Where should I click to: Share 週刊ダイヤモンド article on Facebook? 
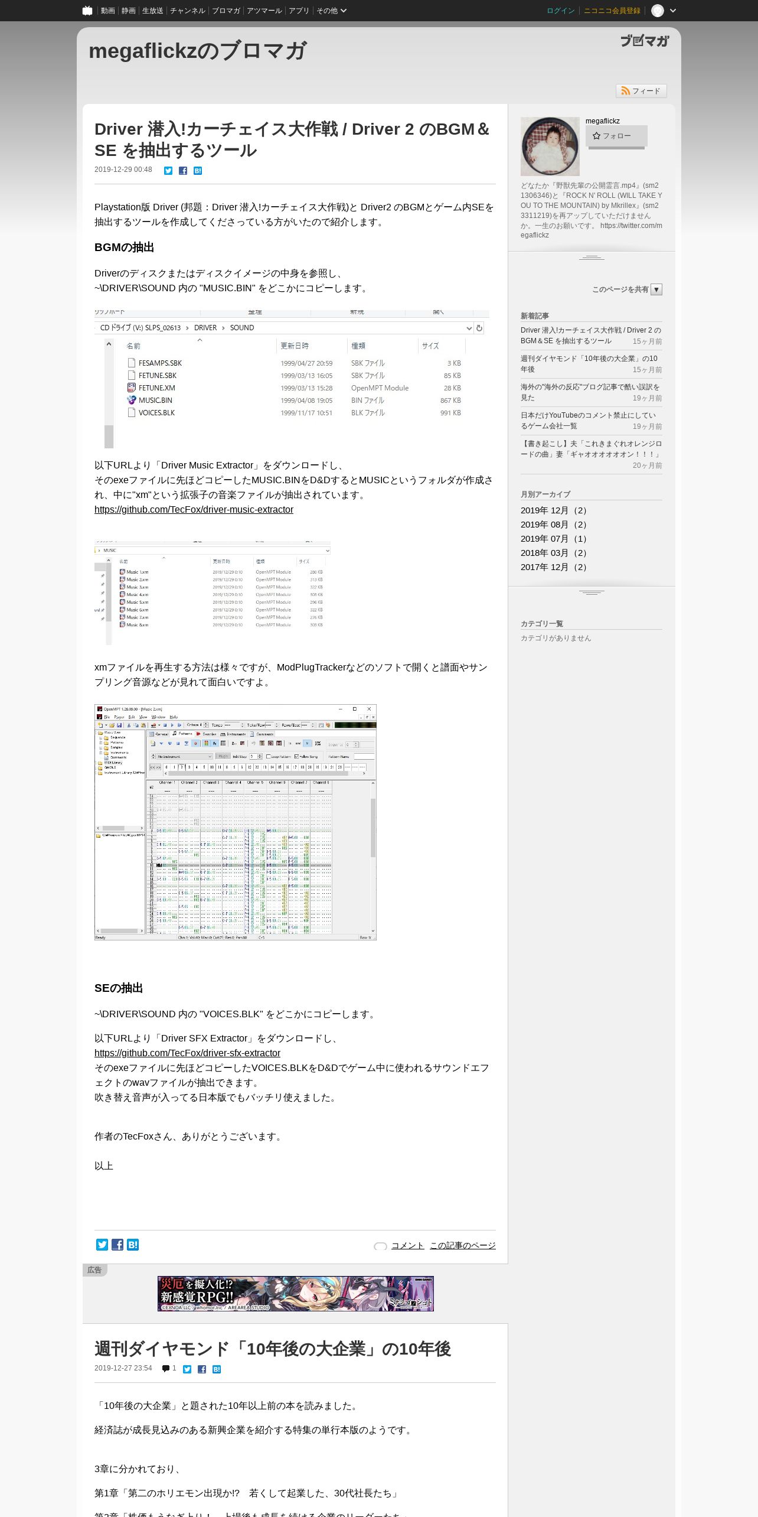(202, 1369)
